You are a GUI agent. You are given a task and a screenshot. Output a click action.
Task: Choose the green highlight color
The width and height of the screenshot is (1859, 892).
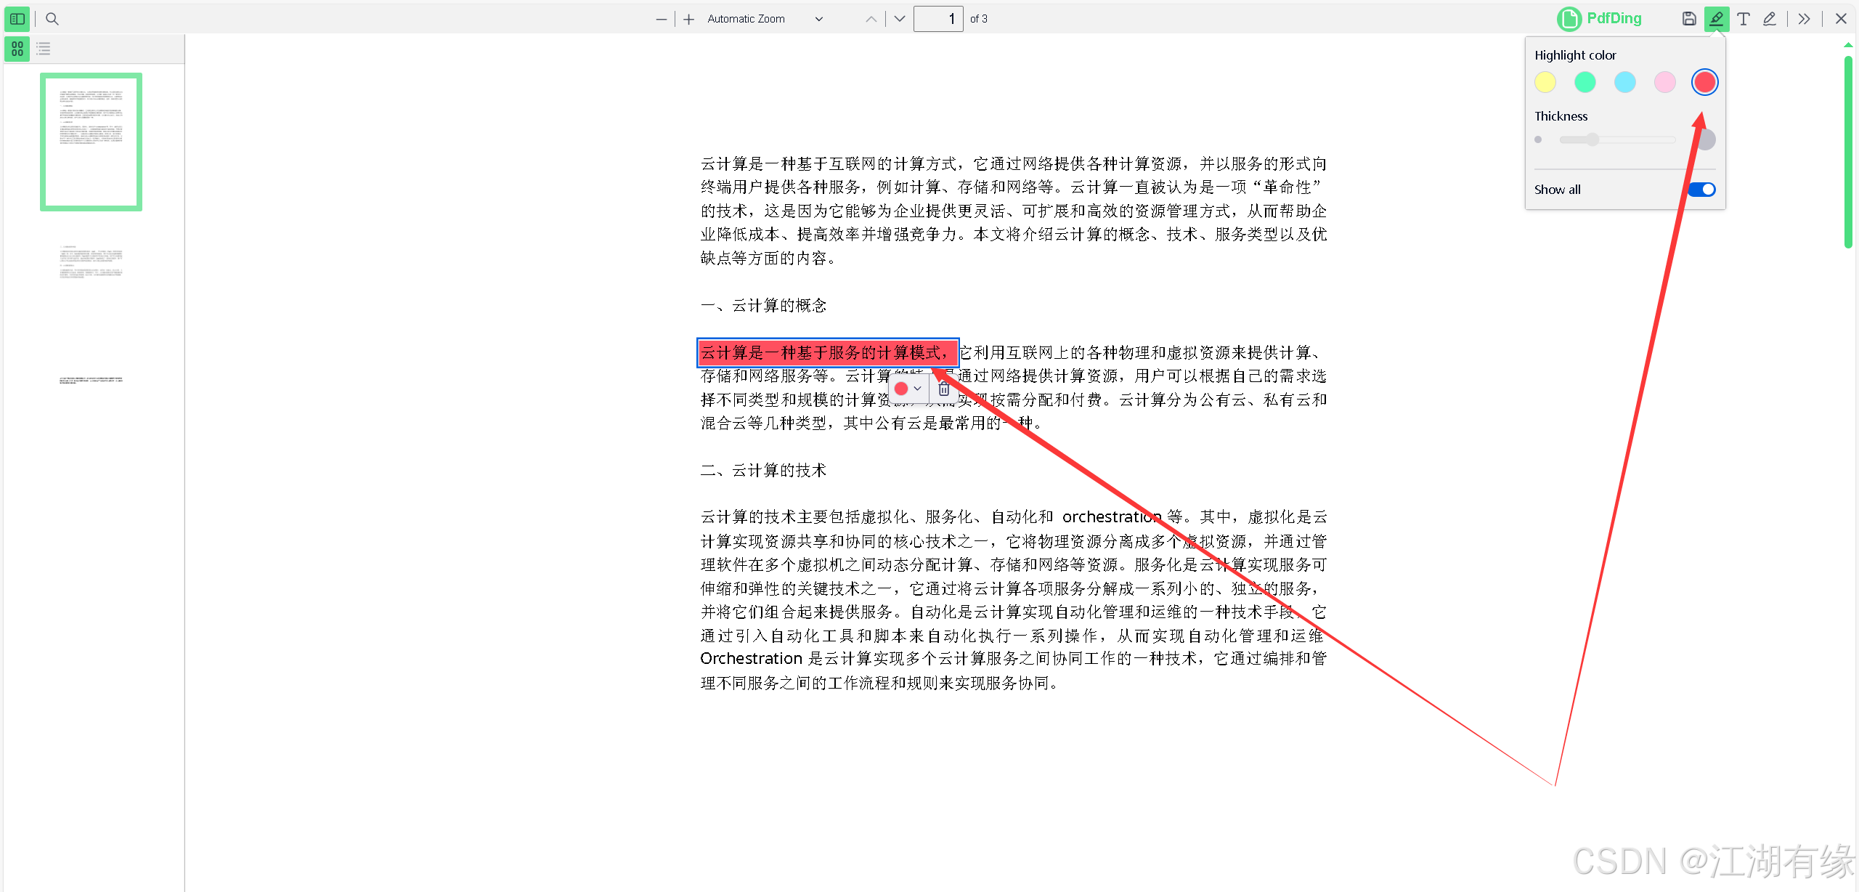[x=1585, y=82]
